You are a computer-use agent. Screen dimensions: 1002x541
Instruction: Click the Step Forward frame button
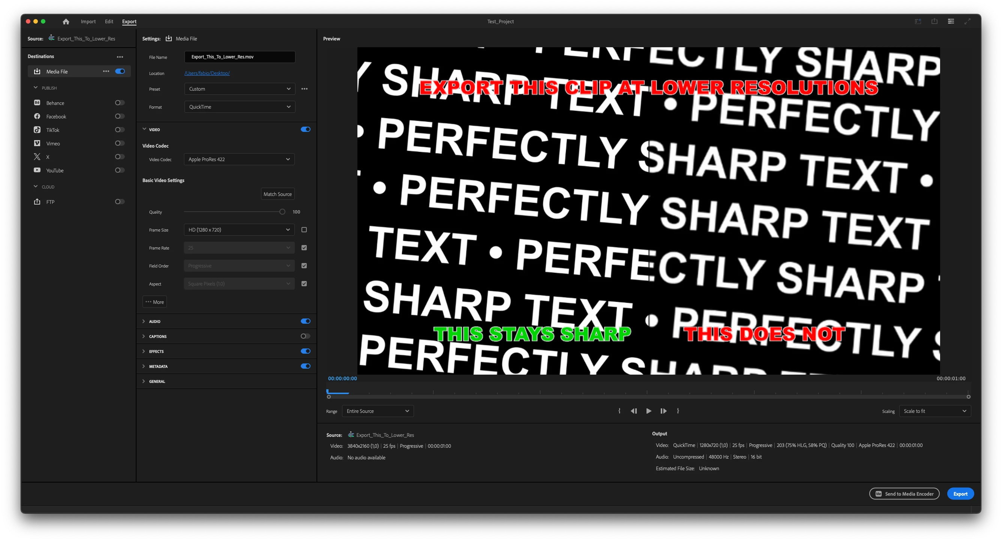coord(663,411)
